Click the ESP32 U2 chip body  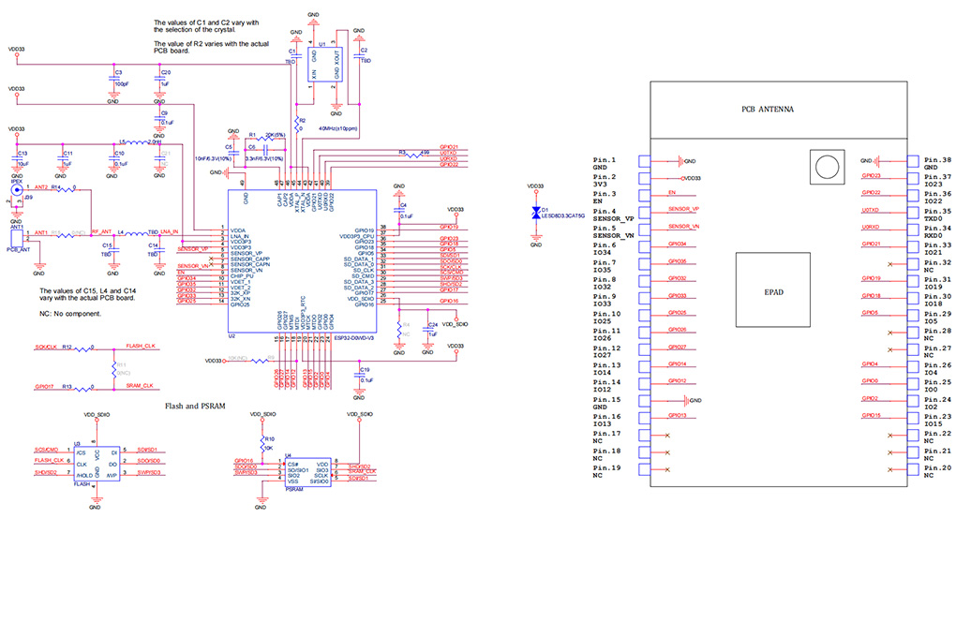pyautogui.click(x=303, y=261)
